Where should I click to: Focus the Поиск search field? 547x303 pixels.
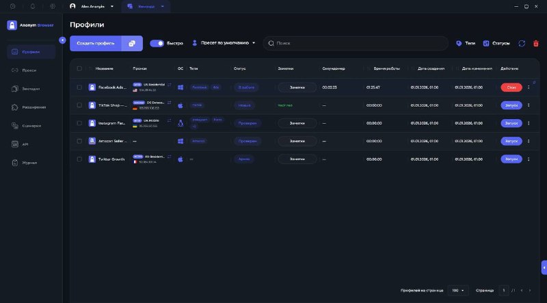[356, 43]
